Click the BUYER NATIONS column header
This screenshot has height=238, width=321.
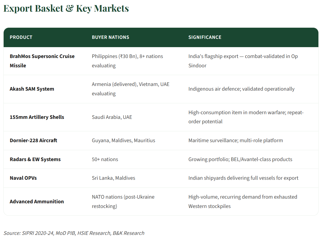click(110, 37)
